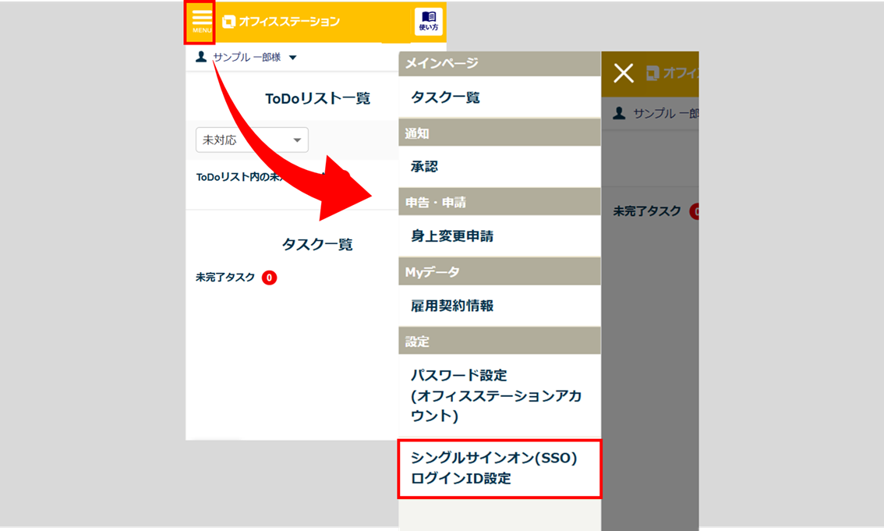Screen dimensions: 884x531
Task: Click the 申告・申請 section header
Action: pos(500,203)
